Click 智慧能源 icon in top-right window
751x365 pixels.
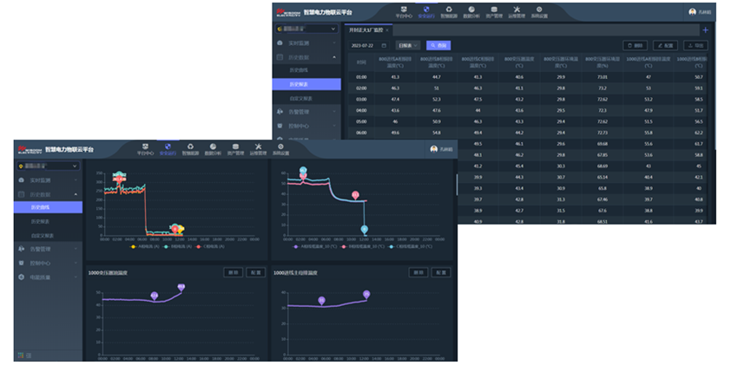point(448,12)
